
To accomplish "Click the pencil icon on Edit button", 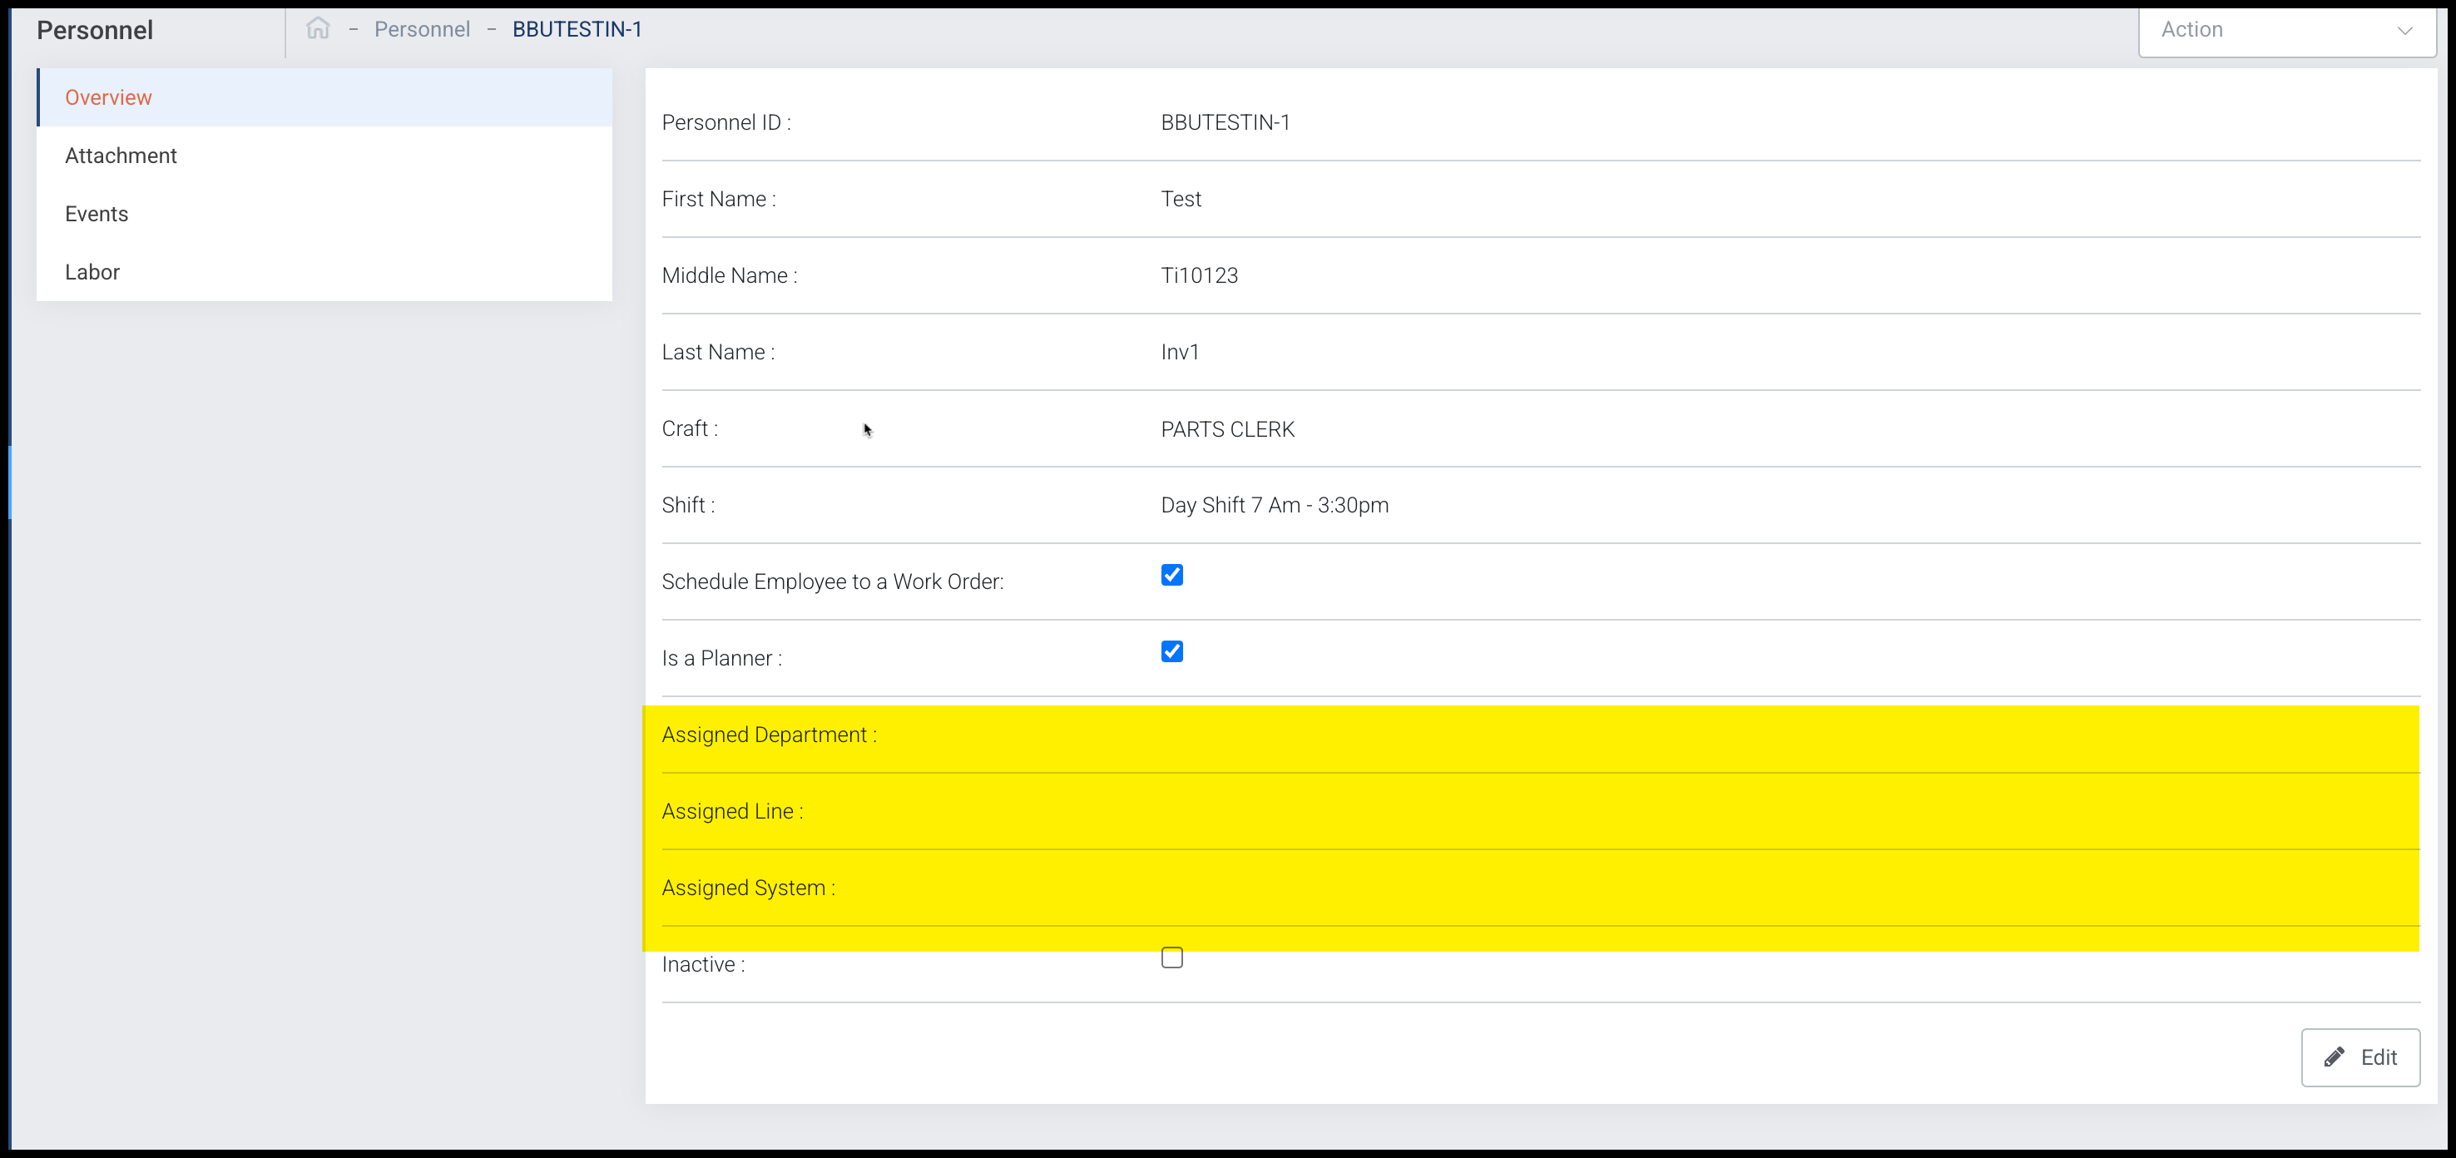I will point(2334,1057).
